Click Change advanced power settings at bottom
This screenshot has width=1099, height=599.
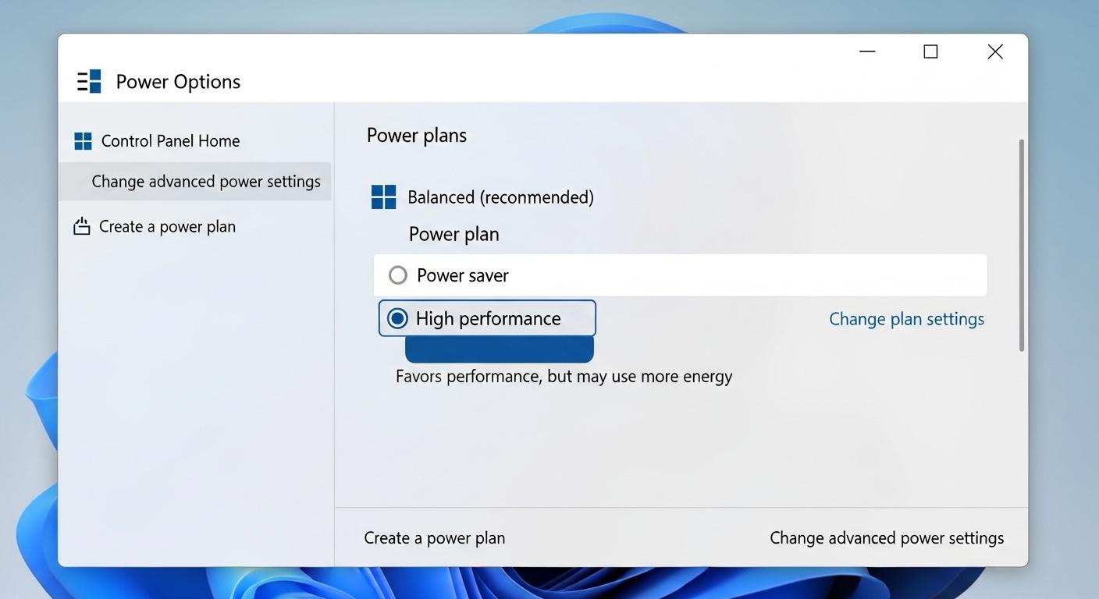[x=887, y=537]
